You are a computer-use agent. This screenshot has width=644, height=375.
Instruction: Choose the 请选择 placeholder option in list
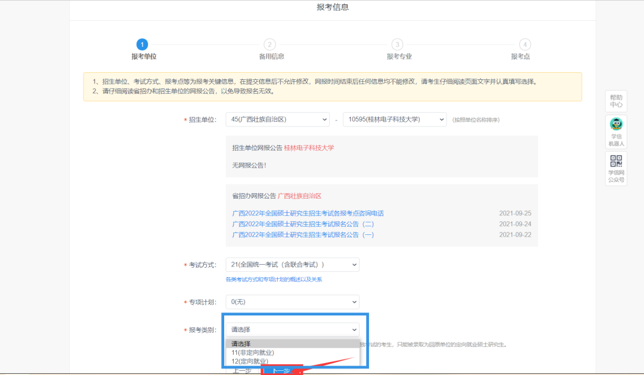pyautogui.click(x=292, y=344)
